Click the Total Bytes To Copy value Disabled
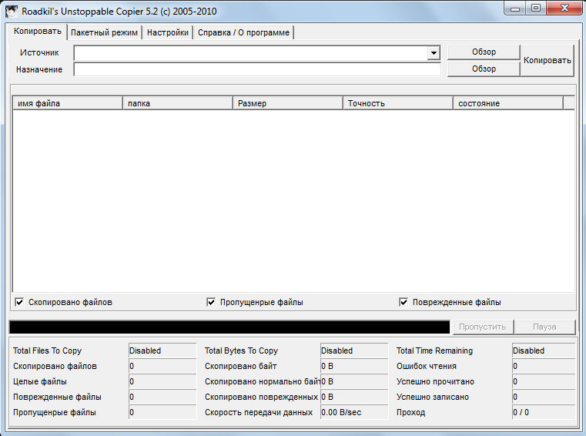 (x=354, y=350)
